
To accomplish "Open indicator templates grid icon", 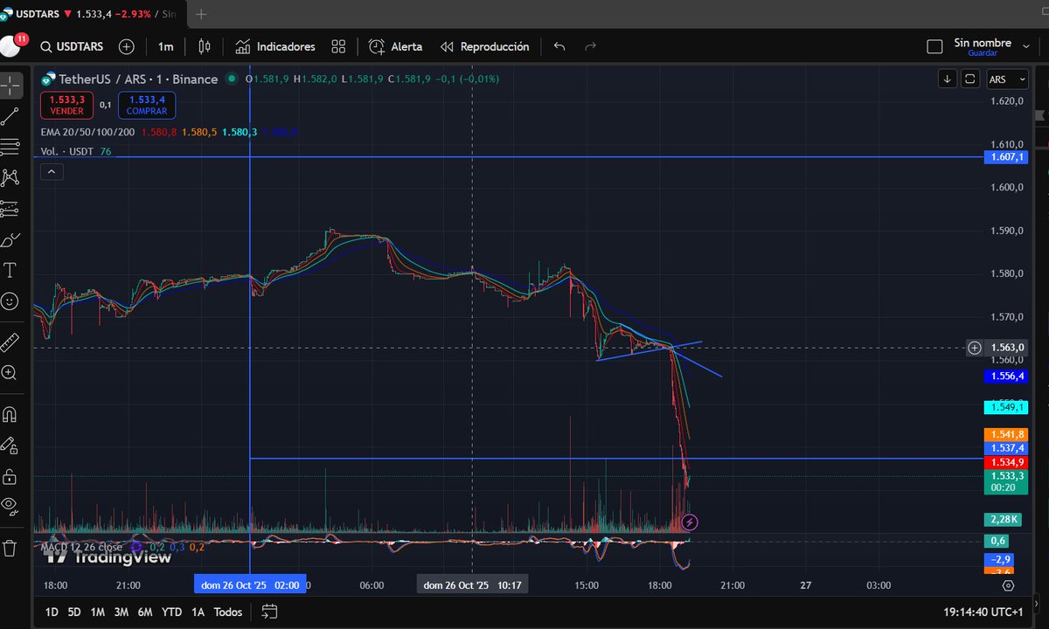I will pyautogui.click(x=339, y=46).
